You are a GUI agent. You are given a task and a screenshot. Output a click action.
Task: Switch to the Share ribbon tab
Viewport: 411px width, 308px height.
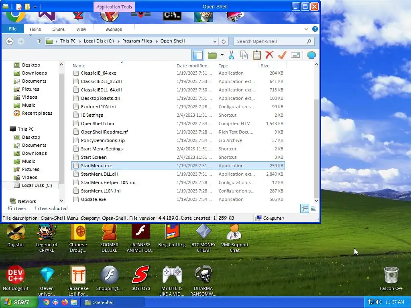click(59, 29)
